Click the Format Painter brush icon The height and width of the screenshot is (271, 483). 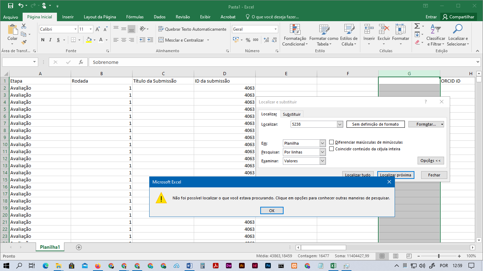pyautogui.click(x=24, y=42)
